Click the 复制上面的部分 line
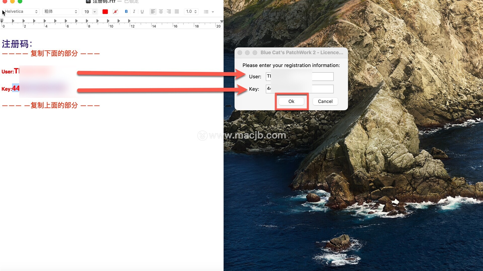Image resolution: width=483 pixels, height=271 pixels. pyautogui.click(x=51, y=105)
